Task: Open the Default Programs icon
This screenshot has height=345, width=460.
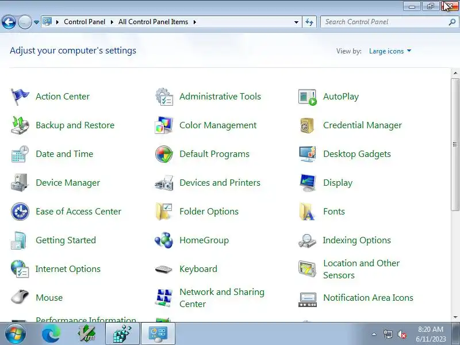Action: [164, 154]
